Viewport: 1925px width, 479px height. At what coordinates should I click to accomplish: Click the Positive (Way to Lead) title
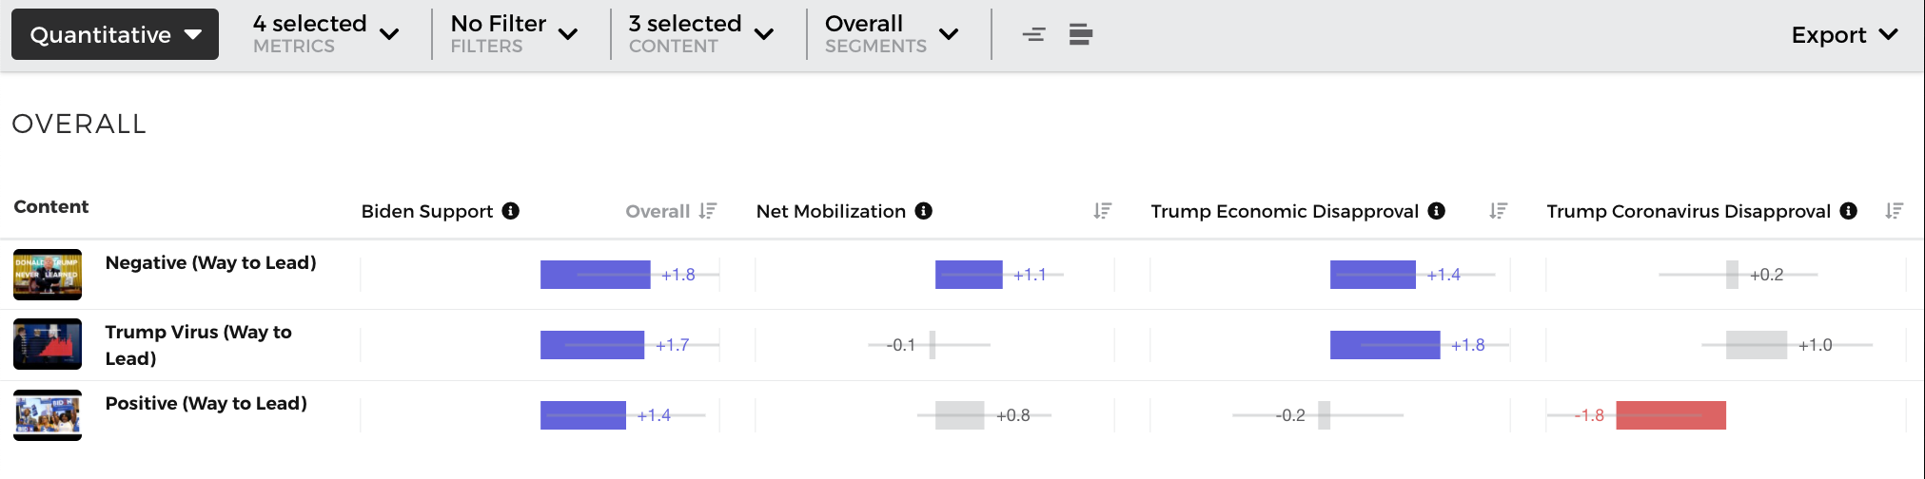click(206, 404)
